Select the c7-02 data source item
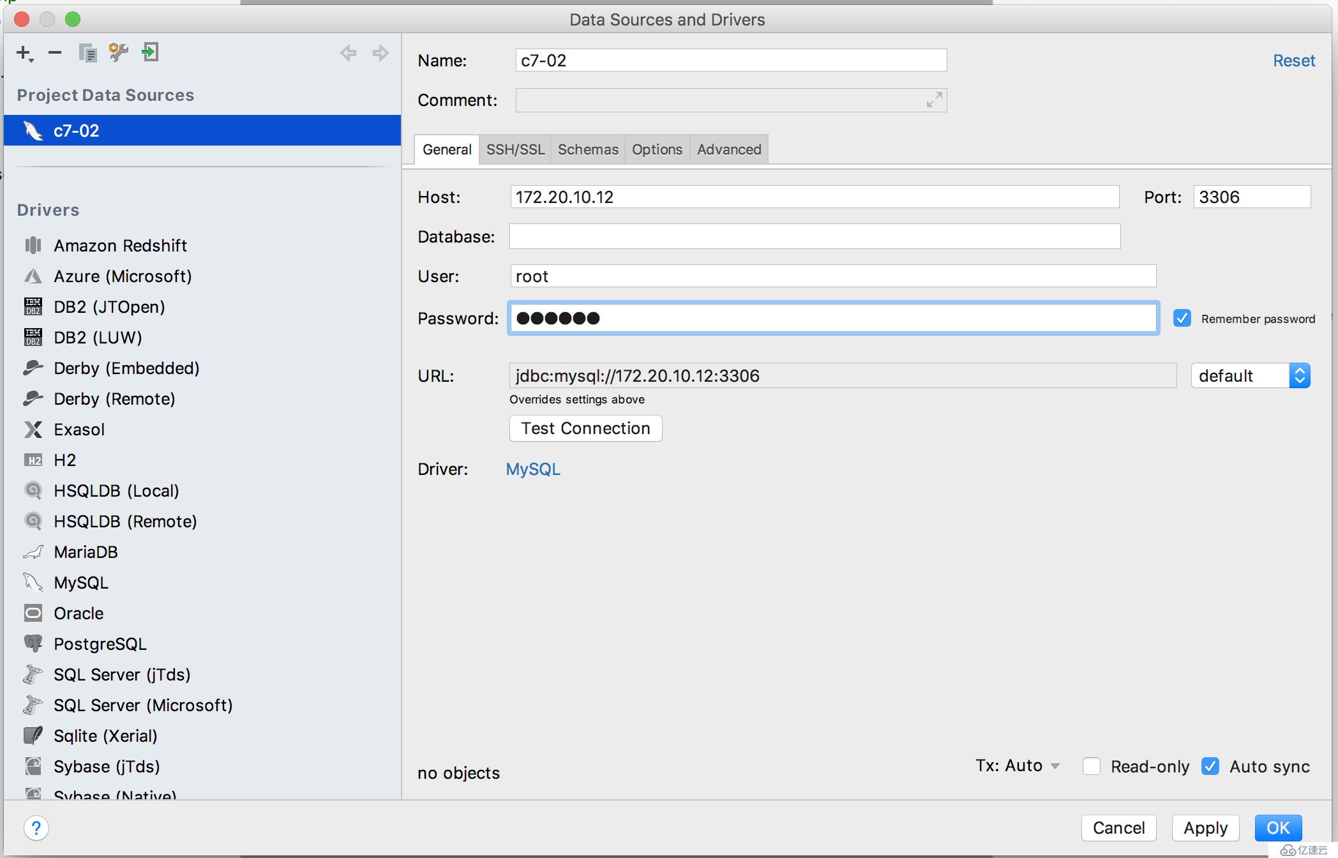1338x858 pixels. [201, 130]
